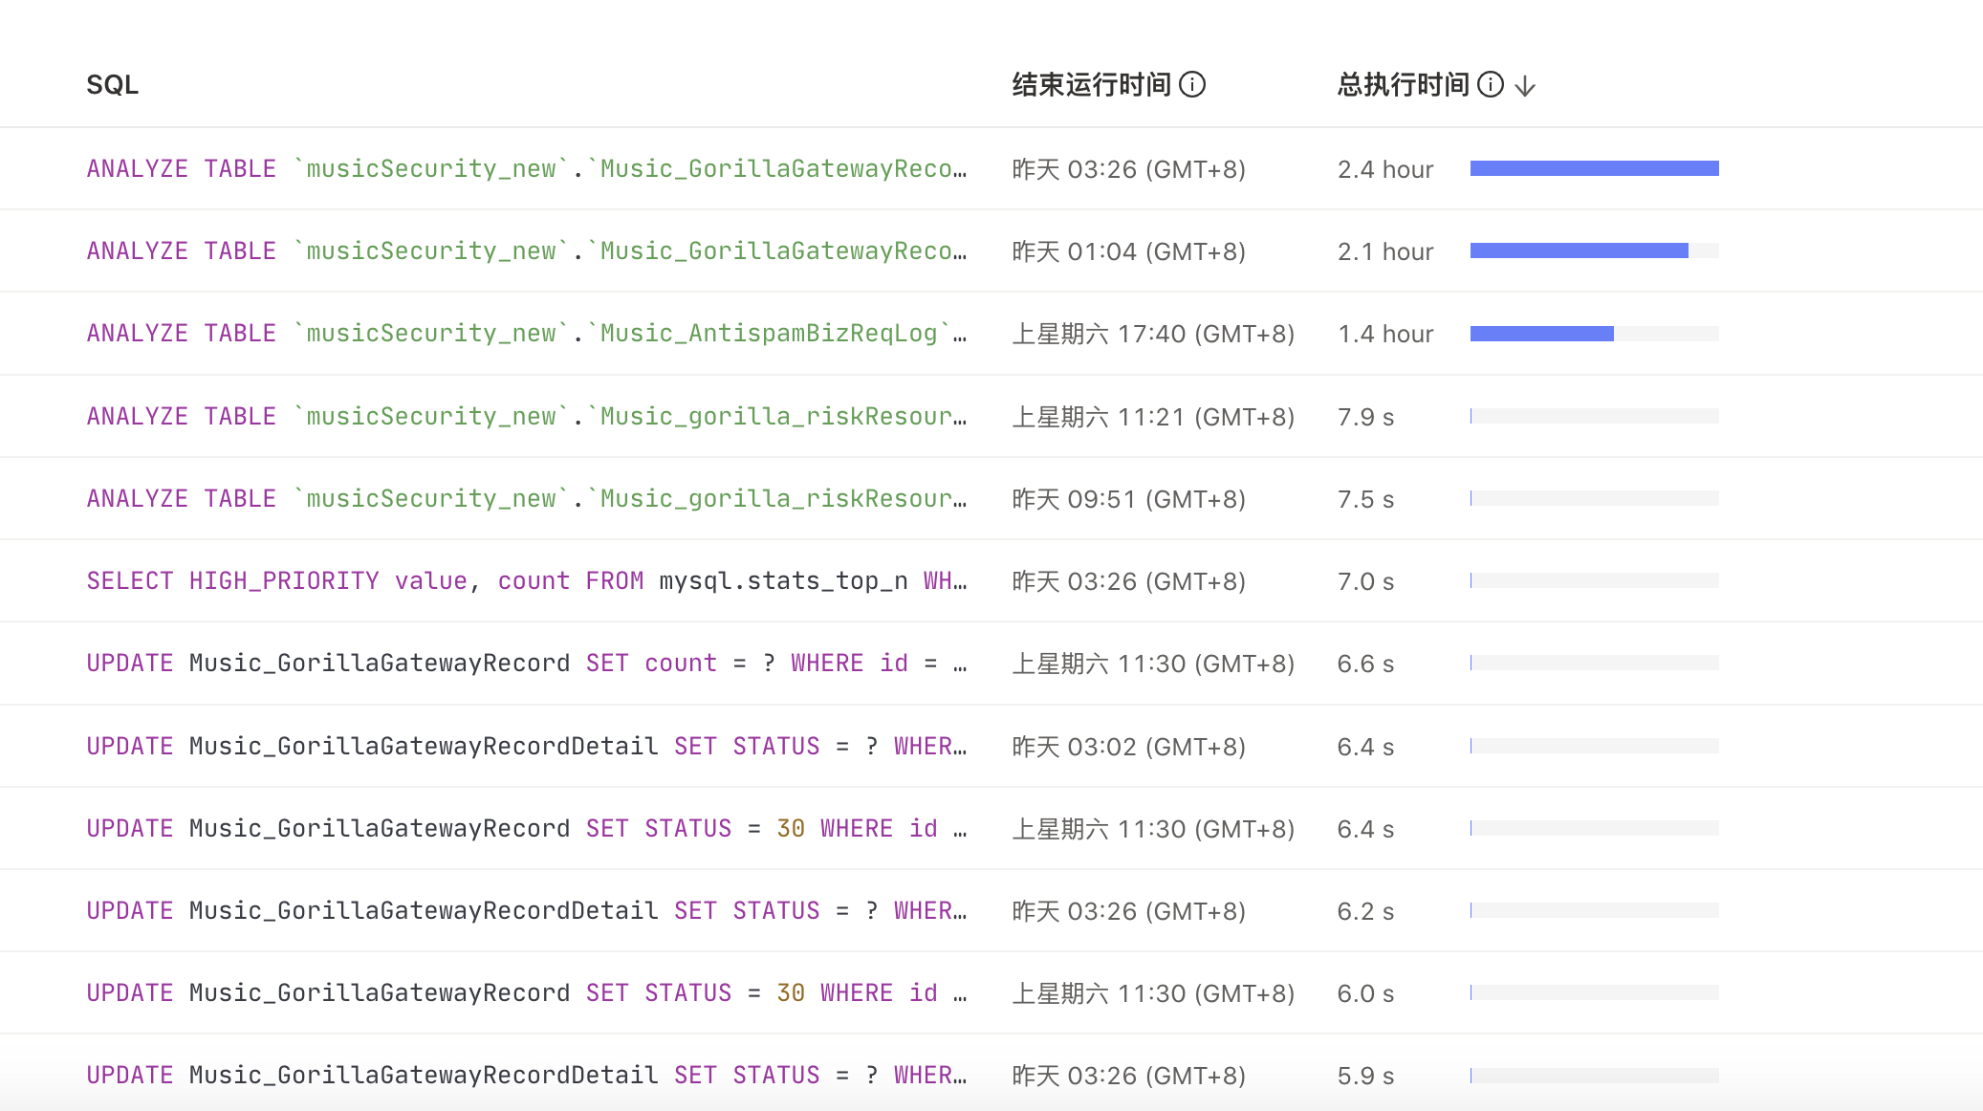The width and height of the screenshot is (1983, 1111).
Task: Open ANALYZE TABLE Music_AntispamBizReqLog statement
Action: click(x=527, y=334)
